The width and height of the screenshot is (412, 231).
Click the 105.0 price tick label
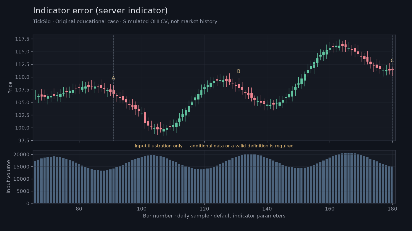point(23,102)
